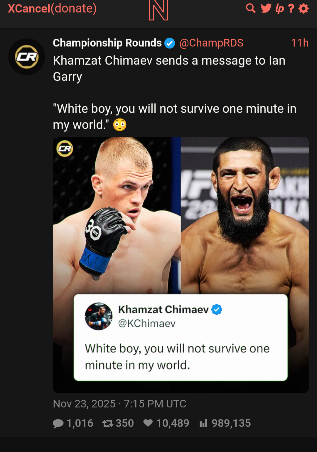
Task: Open the XCancel home link
Action: click(x=29, y=9)
